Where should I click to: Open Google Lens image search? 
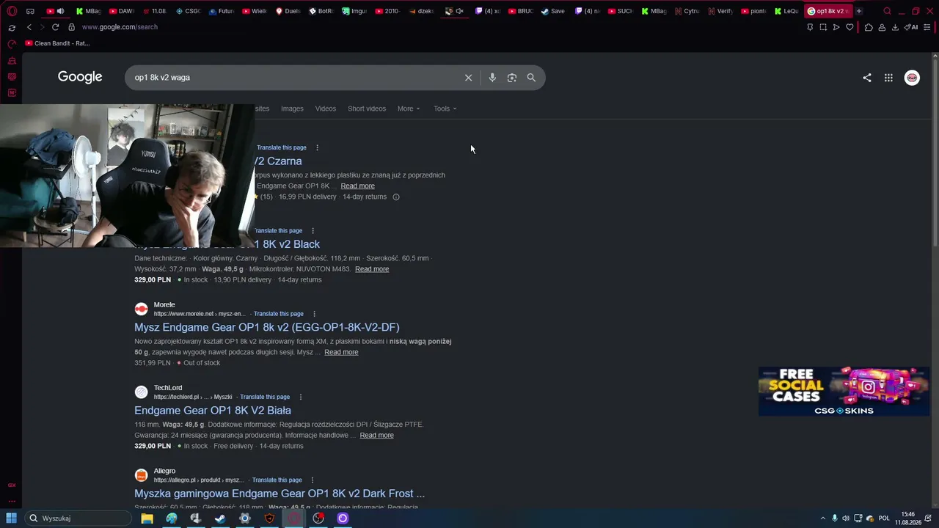pyautogui.click(x=512, y=78)
